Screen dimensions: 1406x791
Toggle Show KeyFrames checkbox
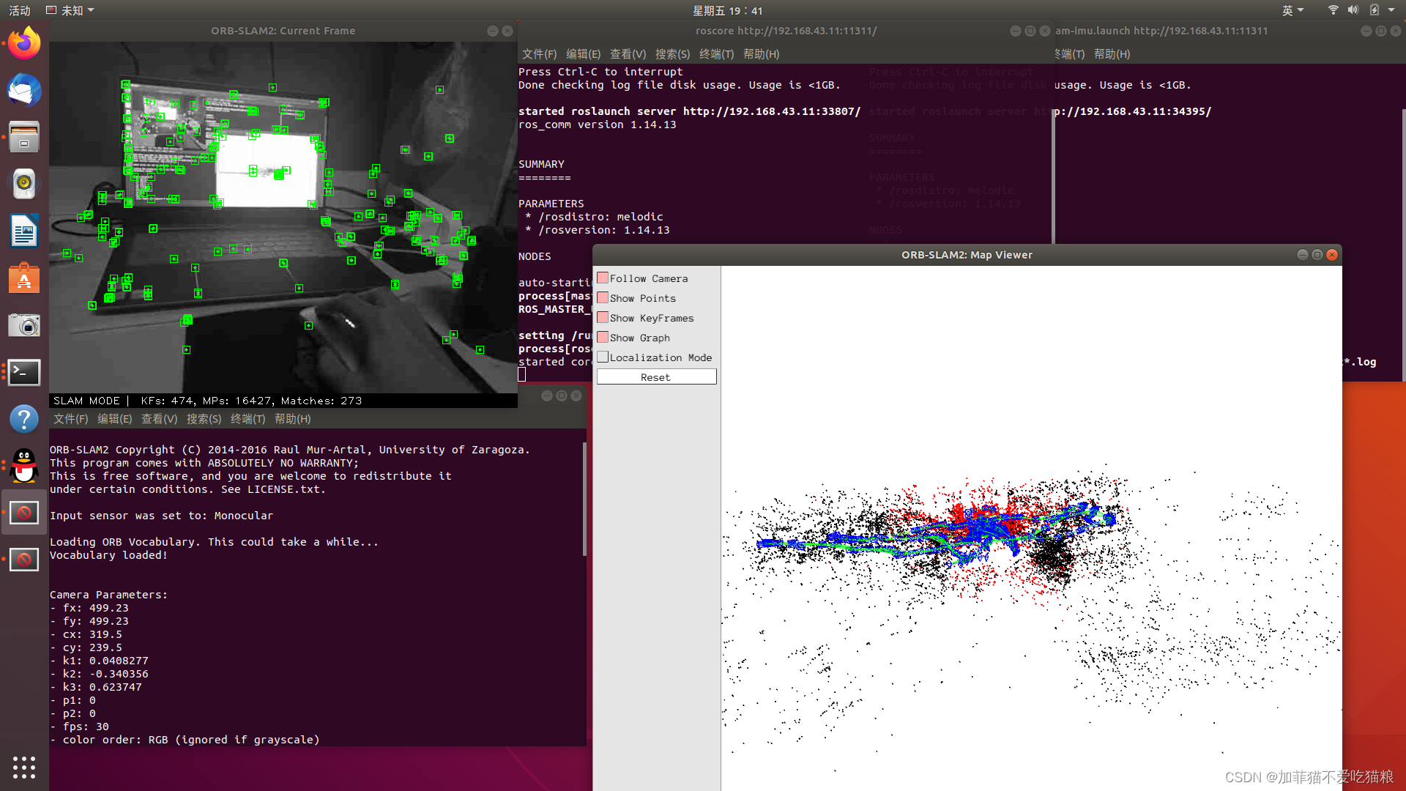pyautogui.click(x=603, y=318)
